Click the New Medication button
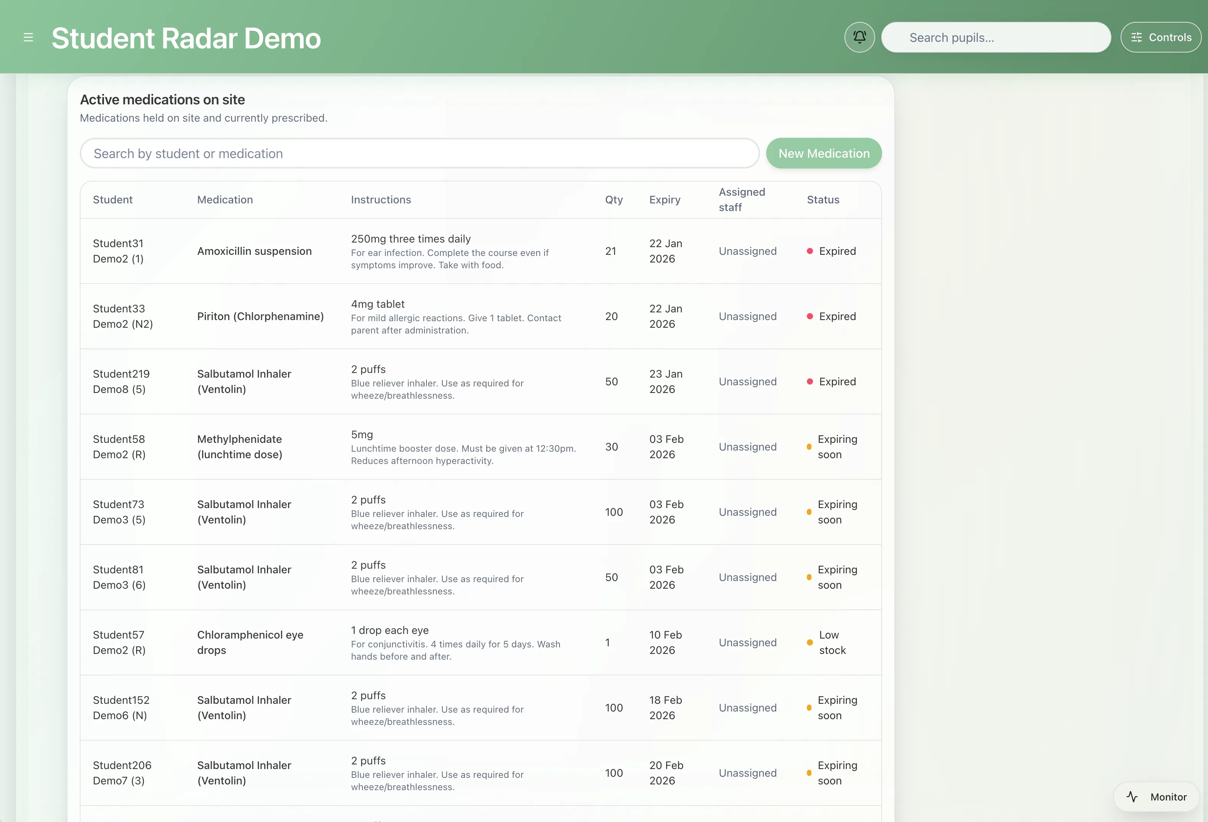This screenshot has height=822, width=1208. tap(823, 154)
